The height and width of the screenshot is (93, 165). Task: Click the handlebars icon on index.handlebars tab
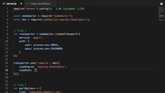pos(28,4)
